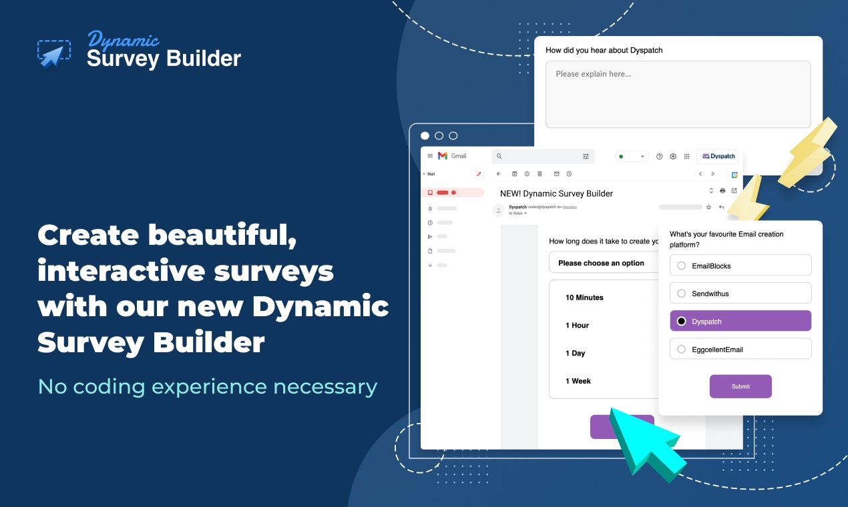
Task: Open the Google apps grid
Action: [x=686, y=156]
